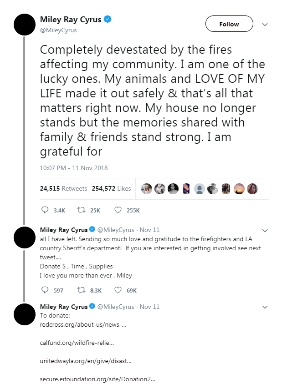Click the first liker avatar thumbnail
Viewport: 282px width, 389px height.
click(146, 188)
